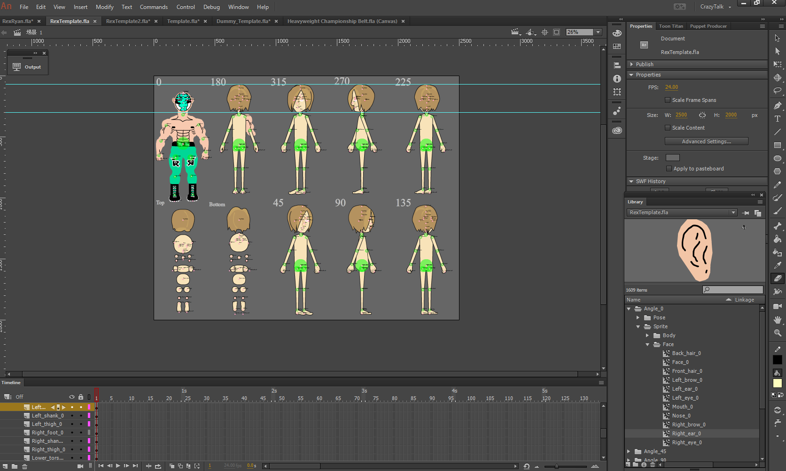Choose the Eyedropper tool

(x=778, y=265)
